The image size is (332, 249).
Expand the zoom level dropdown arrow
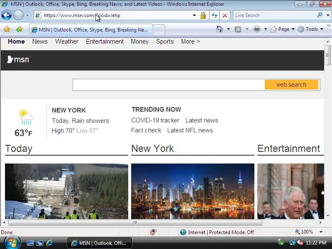pos(321,232)
